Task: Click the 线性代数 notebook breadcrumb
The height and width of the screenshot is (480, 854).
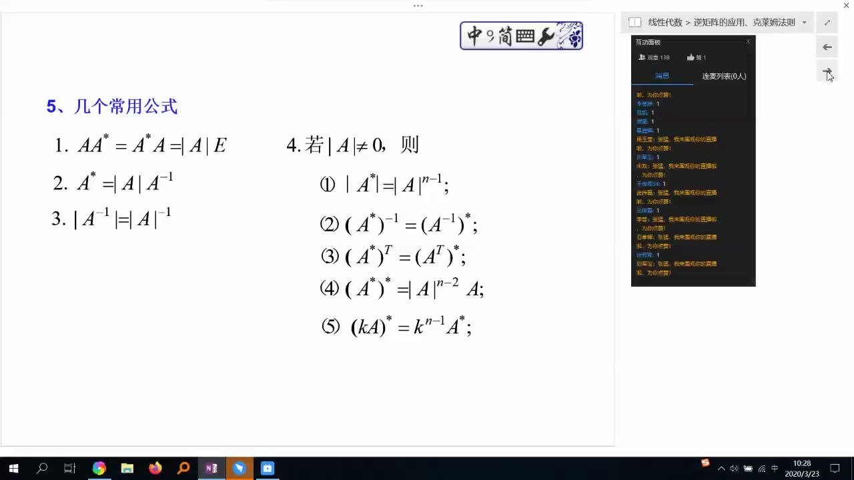Action: 665,22
